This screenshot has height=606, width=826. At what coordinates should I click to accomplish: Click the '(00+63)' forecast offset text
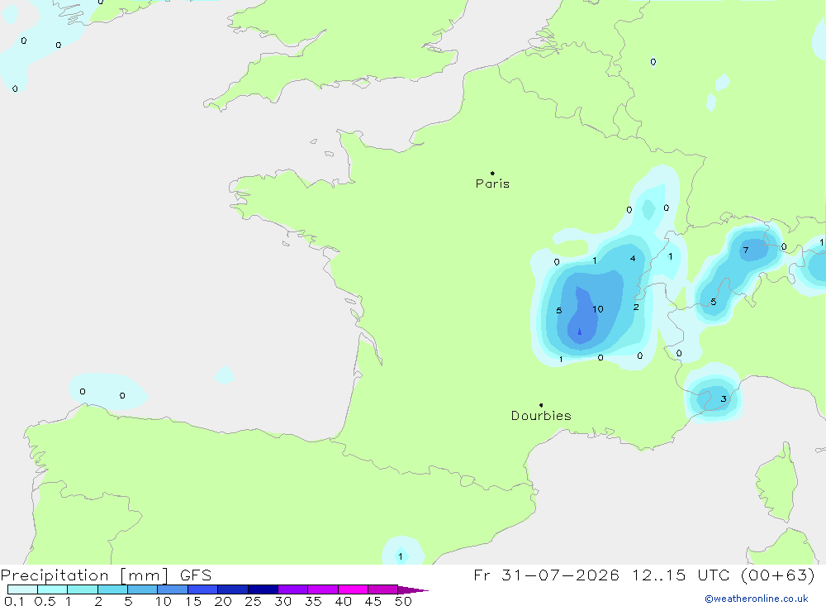pyautogui.click(x=777, y=575)
